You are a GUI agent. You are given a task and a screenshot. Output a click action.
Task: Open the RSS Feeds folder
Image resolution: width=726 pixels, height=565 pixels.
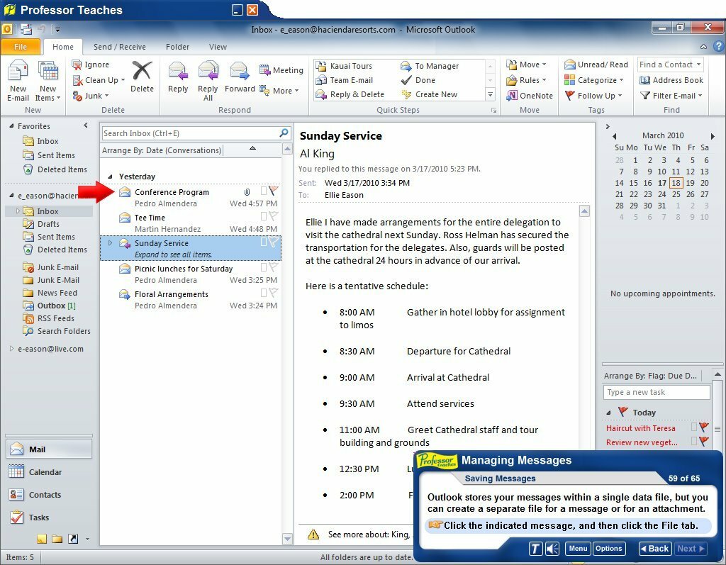click(x=49, y=318)
